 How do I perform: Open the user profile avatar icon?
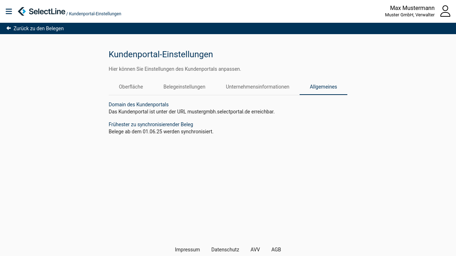pyautogui.click(x=445, y=11)
